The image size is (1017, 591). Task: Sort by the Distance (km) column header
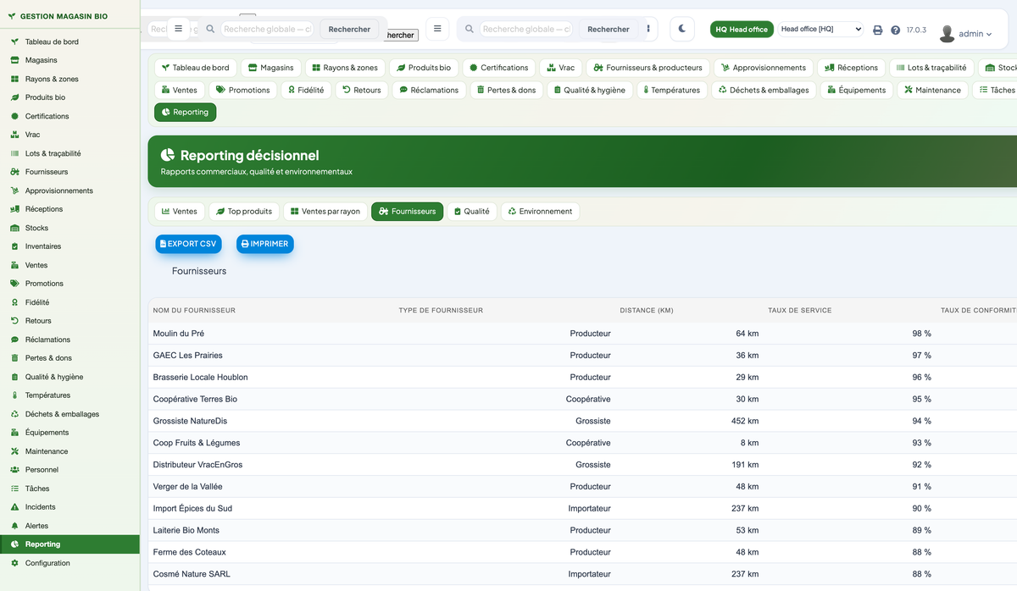tap(647, 311)
